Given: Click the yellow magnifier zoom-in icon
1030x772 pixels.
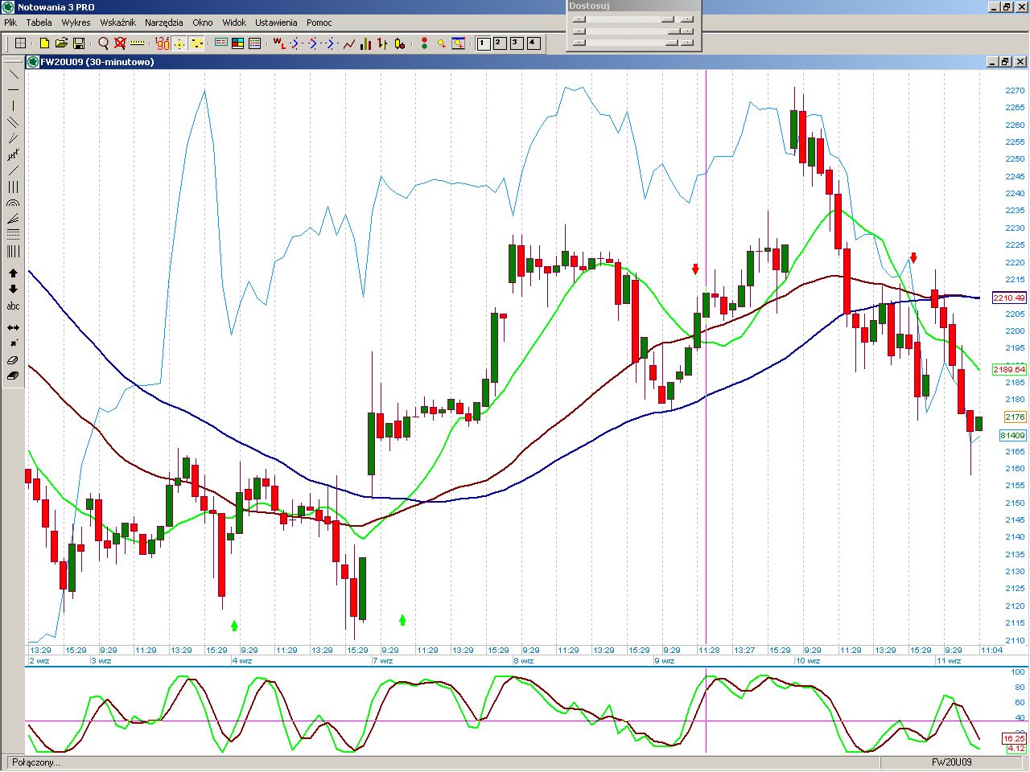Looking at the screenshot, I should 441,43.
